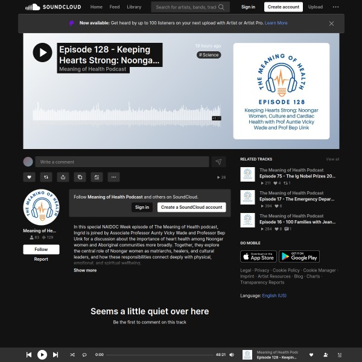The width and height of the screenshot is (362, 362).
Task: Toggle follow artist icon in the player bar
Action: 326,355
